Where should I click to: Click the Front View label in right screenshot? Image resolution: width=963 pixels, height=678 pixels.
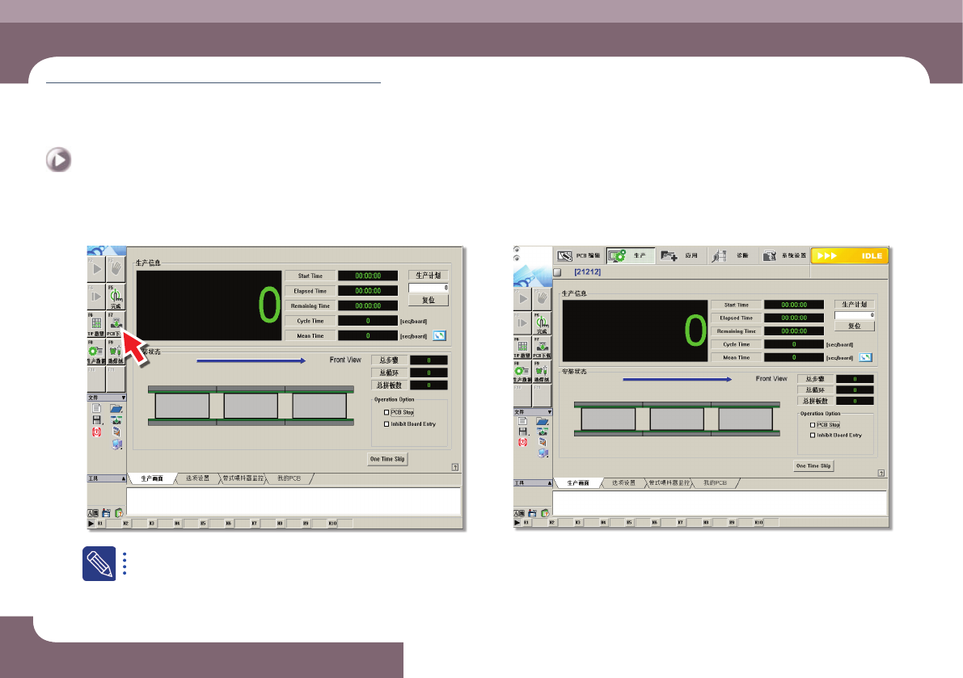771,378
